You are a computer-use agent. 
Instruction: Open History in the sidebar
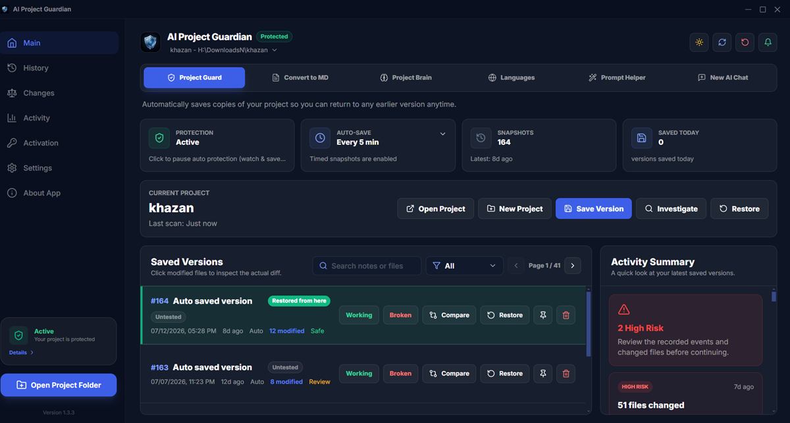(59, 68)
